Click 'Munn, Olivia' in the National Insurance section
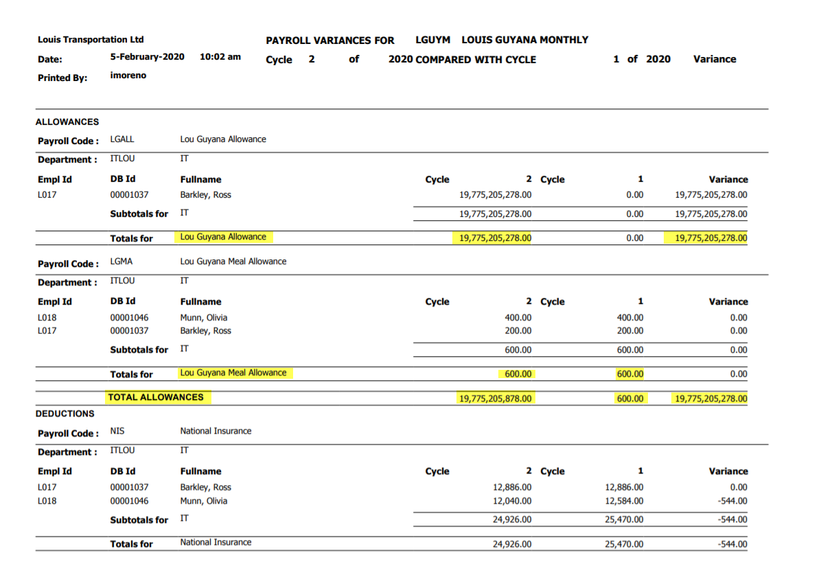834x586 pixels. [204, 501]
